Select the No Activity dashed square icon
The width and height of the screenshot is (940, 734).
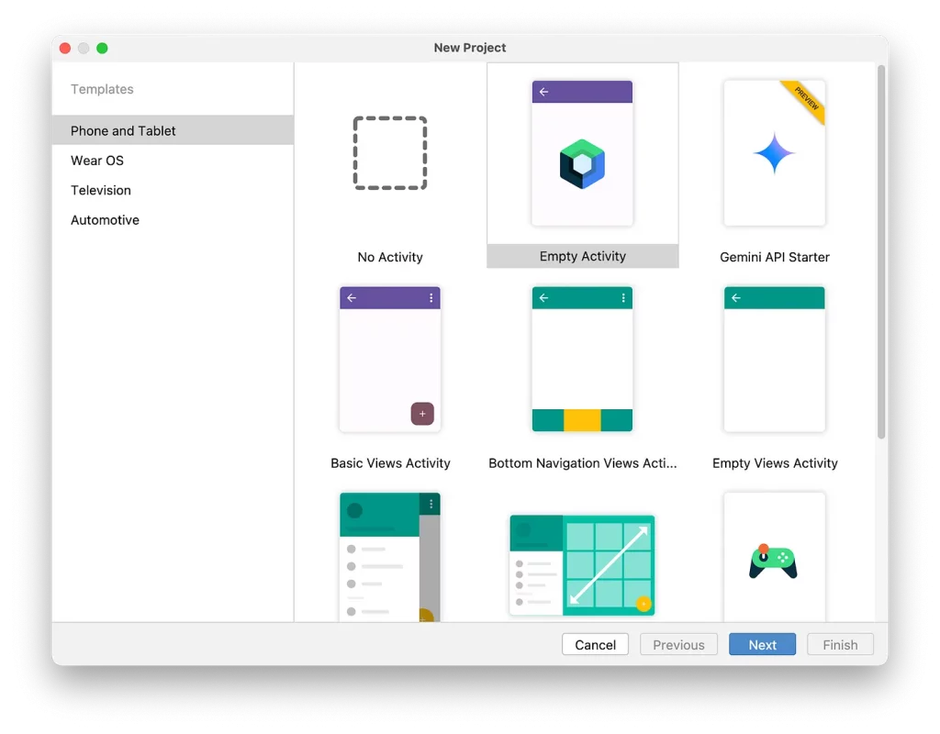(x=390, y=153)
